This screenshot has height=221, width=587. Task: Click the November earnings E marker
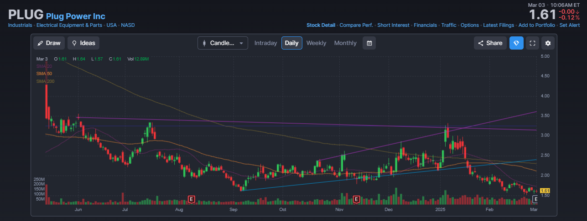point(356,199)
